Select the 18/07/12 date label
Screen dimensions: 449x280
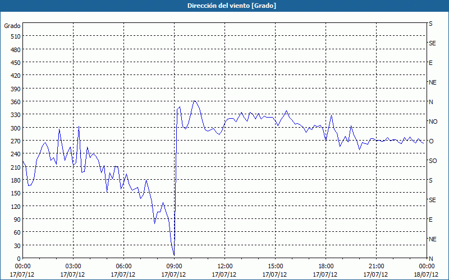pos(427,274)
